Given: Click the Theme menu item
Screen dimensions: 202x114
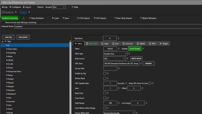Looking at the screenshot, I should pyautogui.click(x=40, y=7).
